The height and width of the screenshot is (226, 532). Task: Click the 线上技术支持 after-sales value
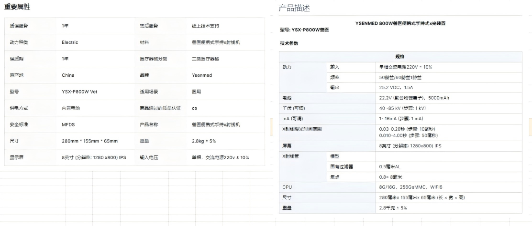pyautogui.click(x=206, y=26)
